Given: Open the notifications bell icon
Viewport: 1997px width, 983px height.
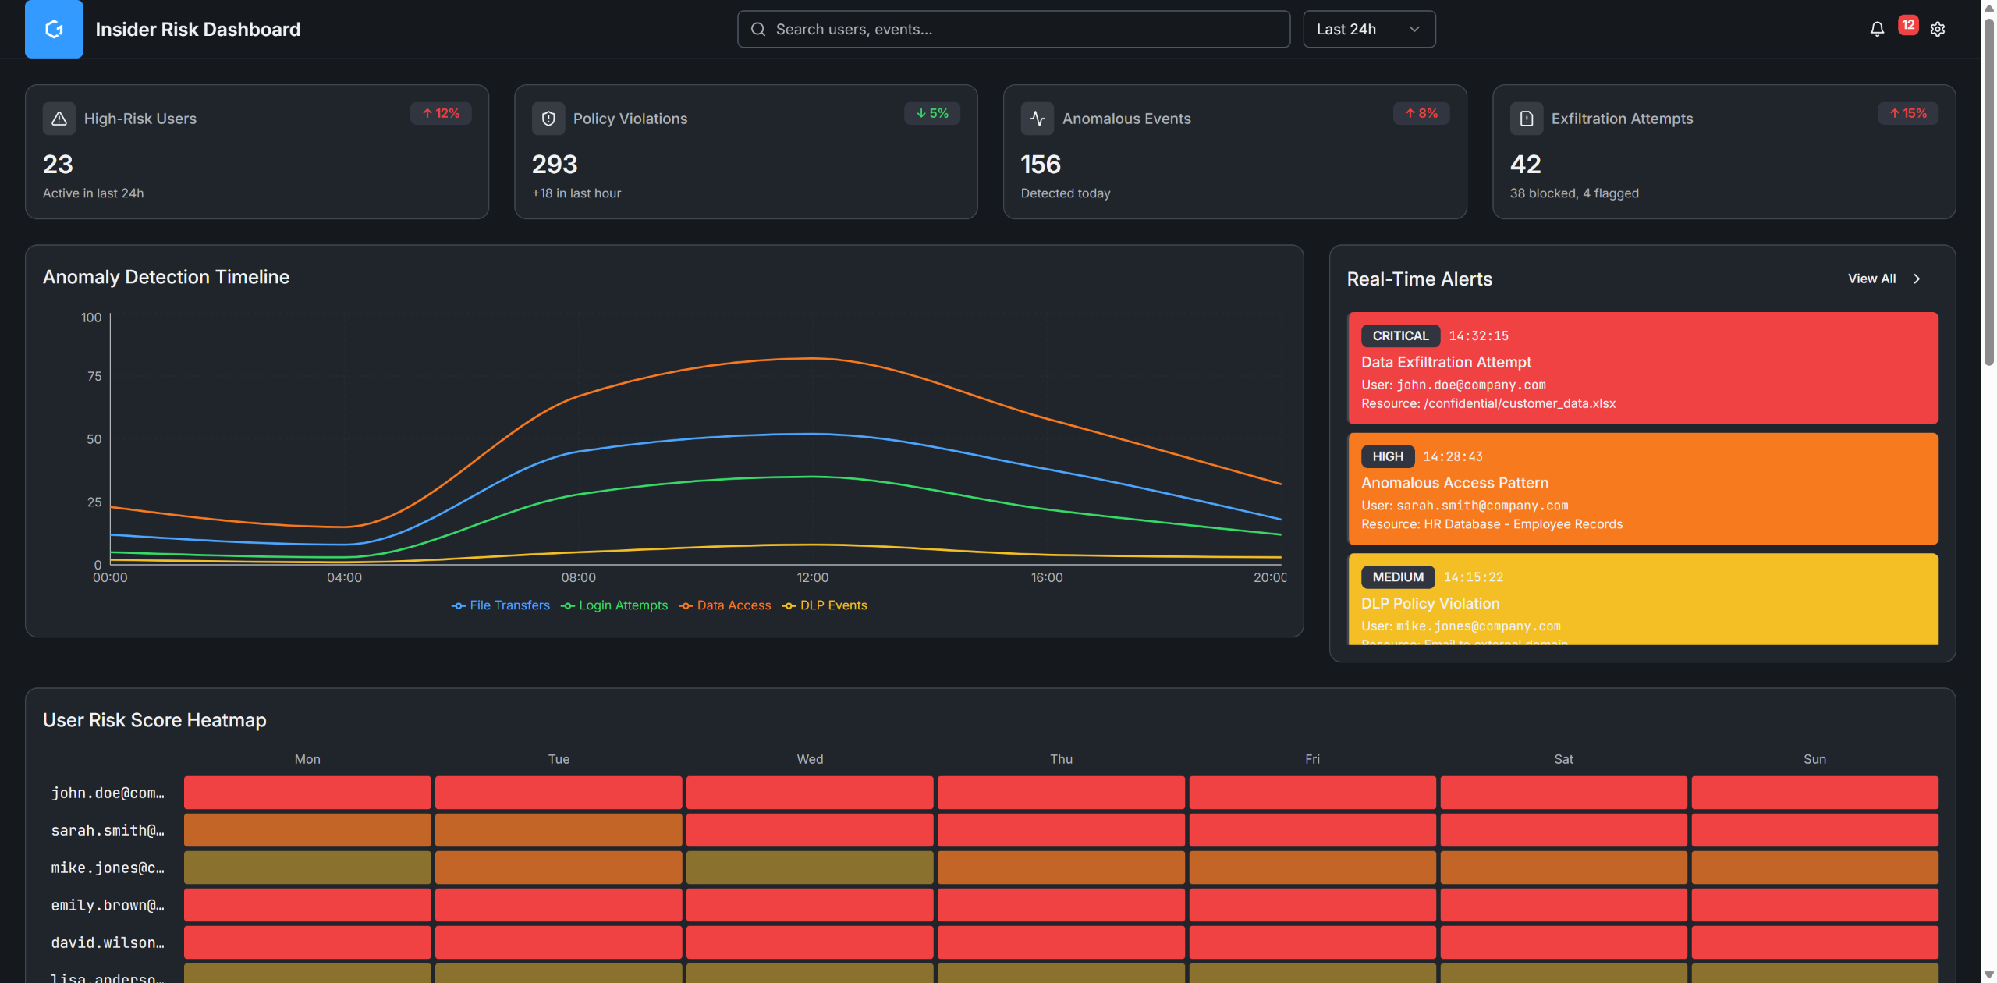Looking at the screenshot, I should point(1877,29).
